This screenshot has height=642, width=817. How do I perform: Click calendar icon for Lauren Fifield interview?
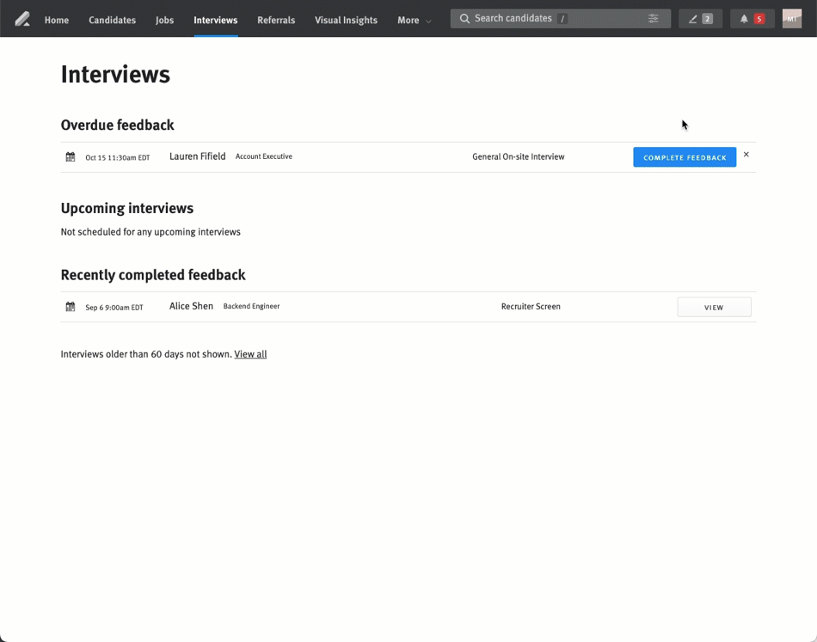71,157
